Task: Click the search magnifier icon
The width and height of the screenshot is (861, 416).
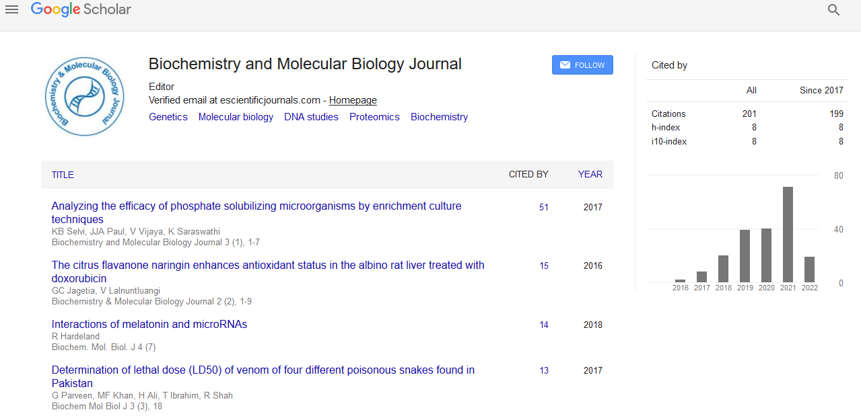Action: 833,10
